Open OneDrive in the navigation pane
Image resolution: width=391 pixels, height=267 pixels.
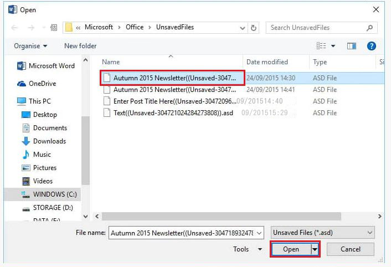[37, 84]
